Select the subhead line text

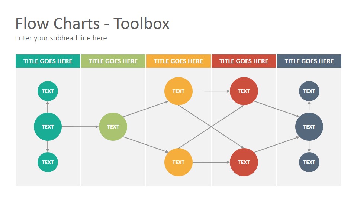61,38
